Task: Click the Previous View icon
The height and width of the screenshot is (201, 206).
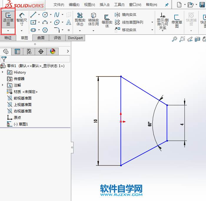Action: click(x=190, y=39)
